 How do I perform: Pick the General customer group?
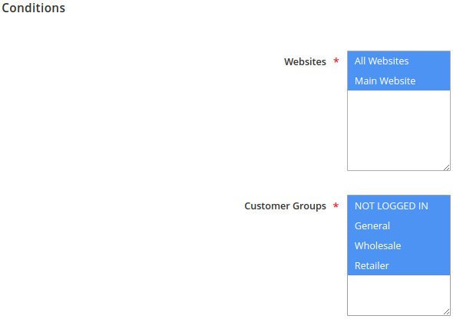398,226
